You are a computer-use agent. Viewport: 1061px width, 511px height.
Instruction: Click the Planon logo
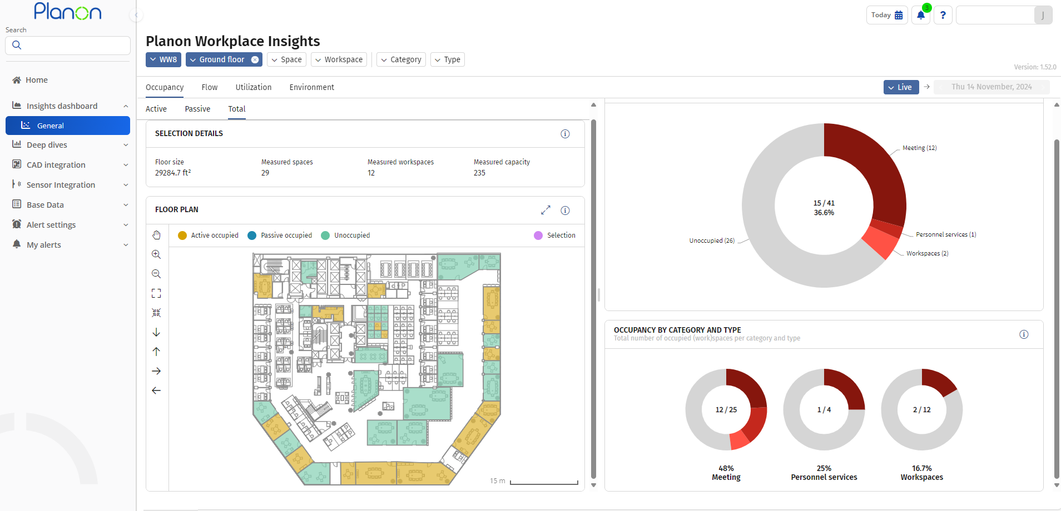(67, 11)
